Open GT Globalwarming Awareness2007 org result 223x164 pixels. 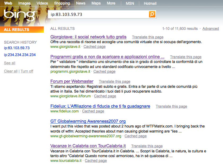coord(88,121)
